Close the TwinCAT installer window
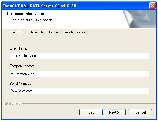Image resolution: width=158 pixels, height=121 pixels. (x=152, y=6)
